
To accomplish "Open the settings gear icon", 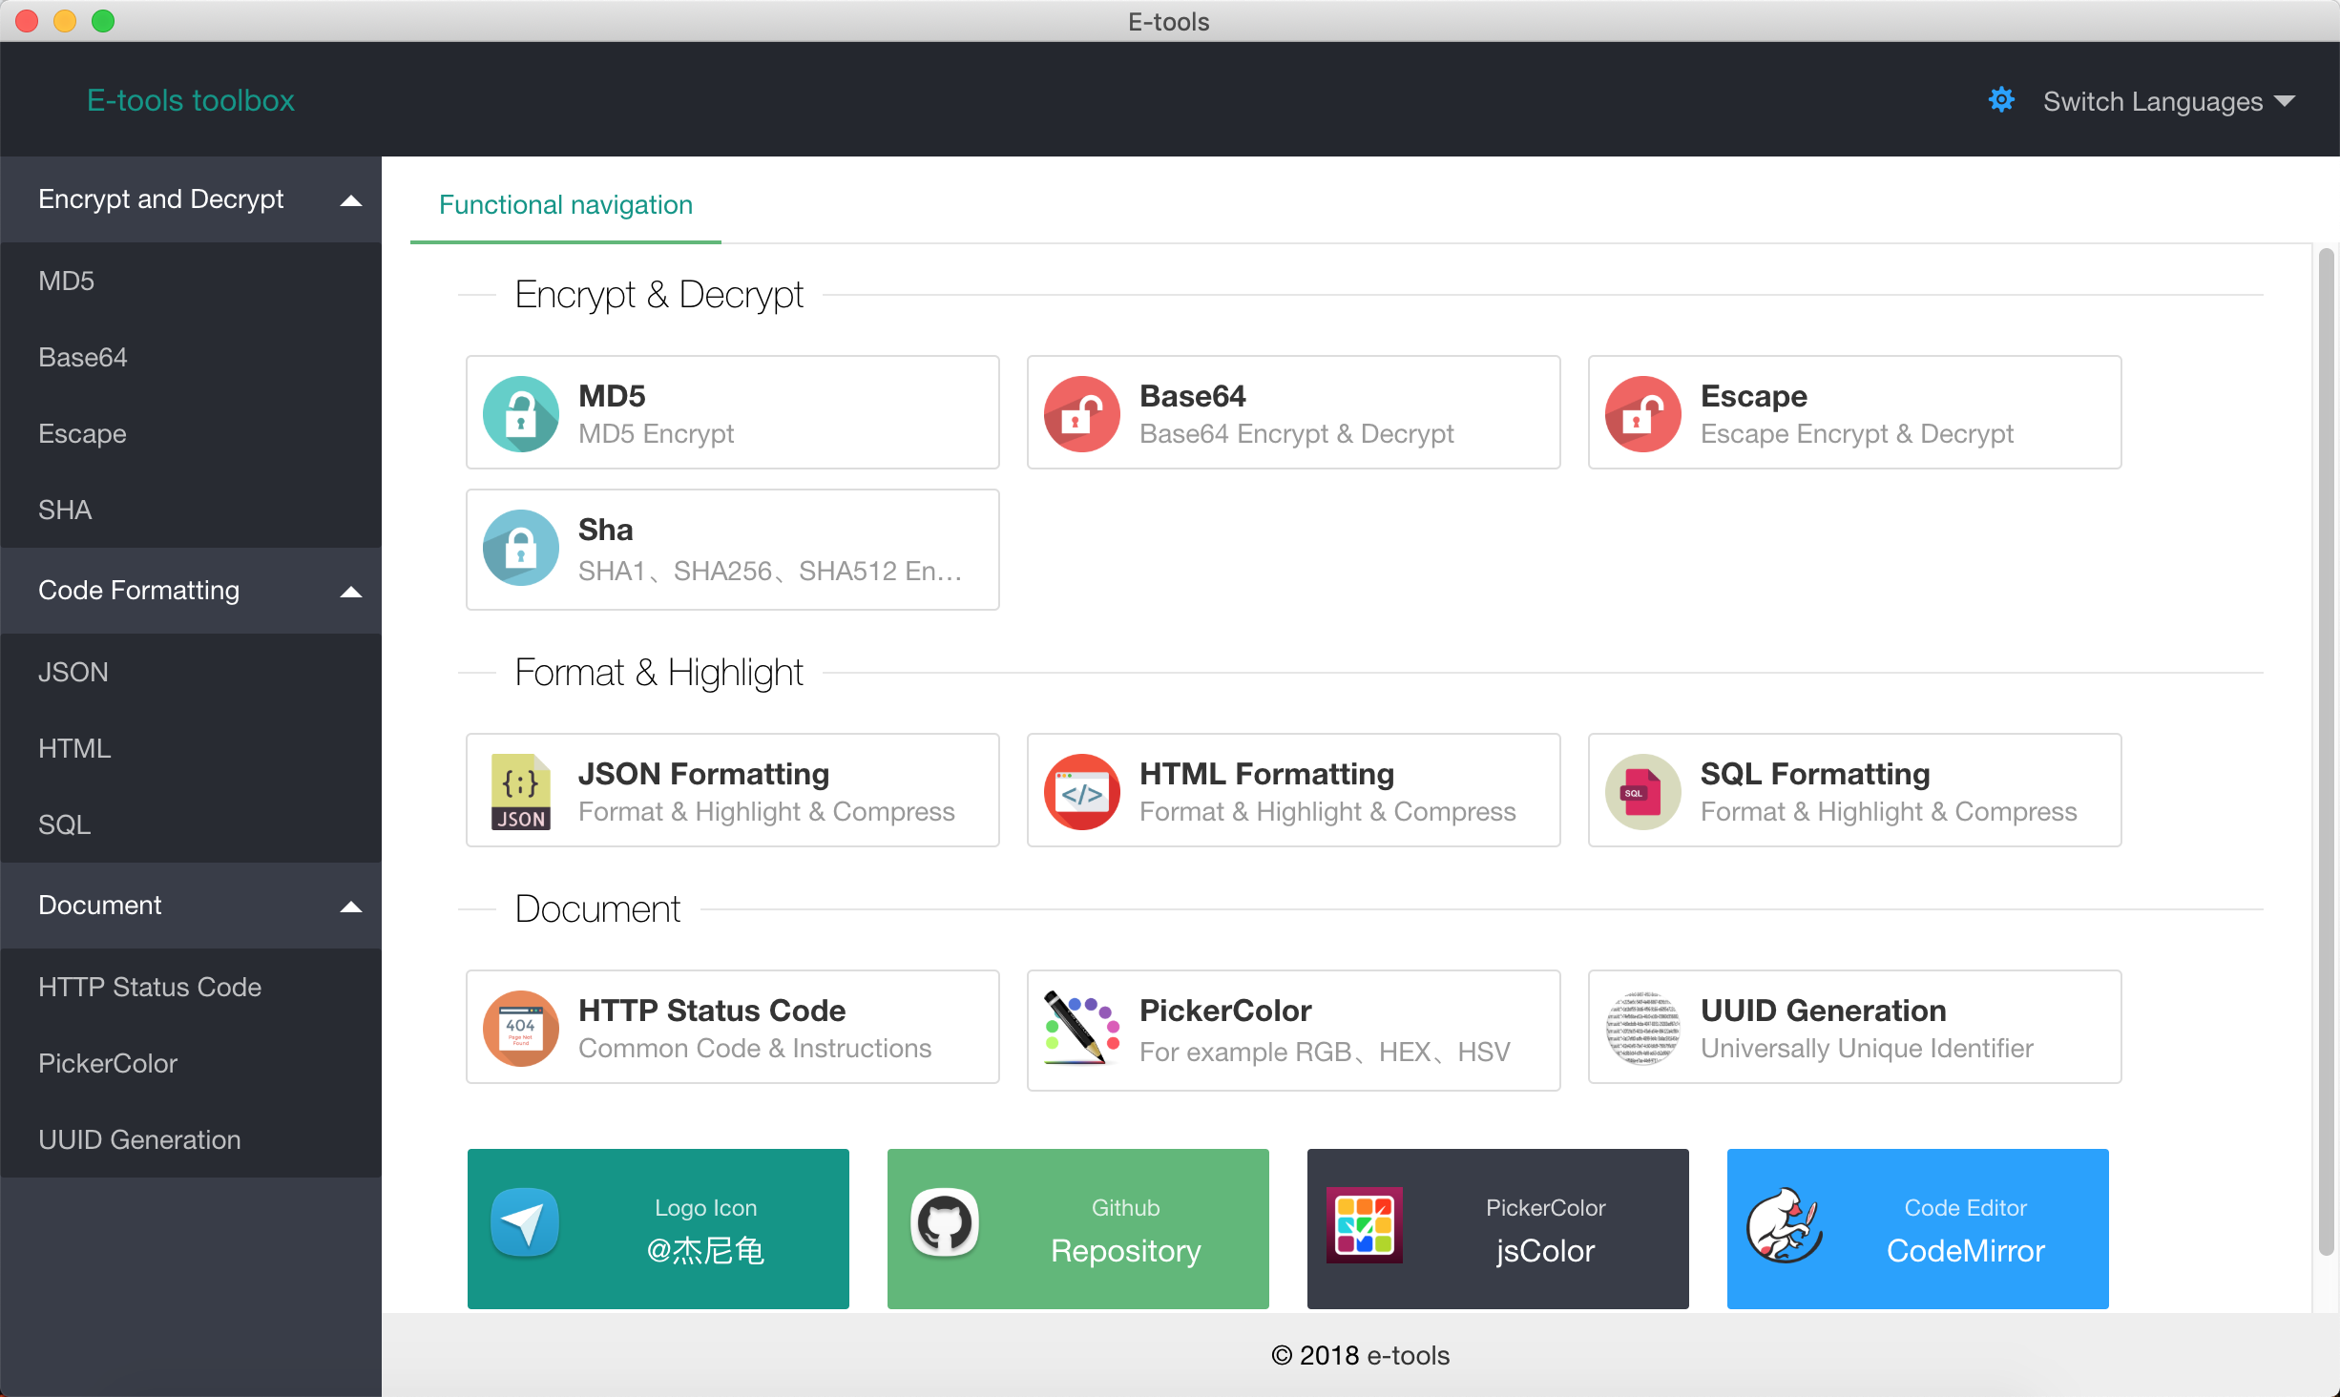I will pyautogui.click(x=2001, y=99).
